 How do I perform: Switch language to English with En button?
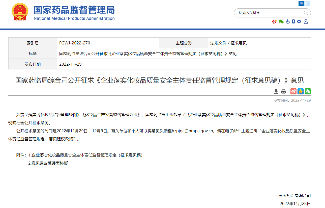click(x=307, y=4)
